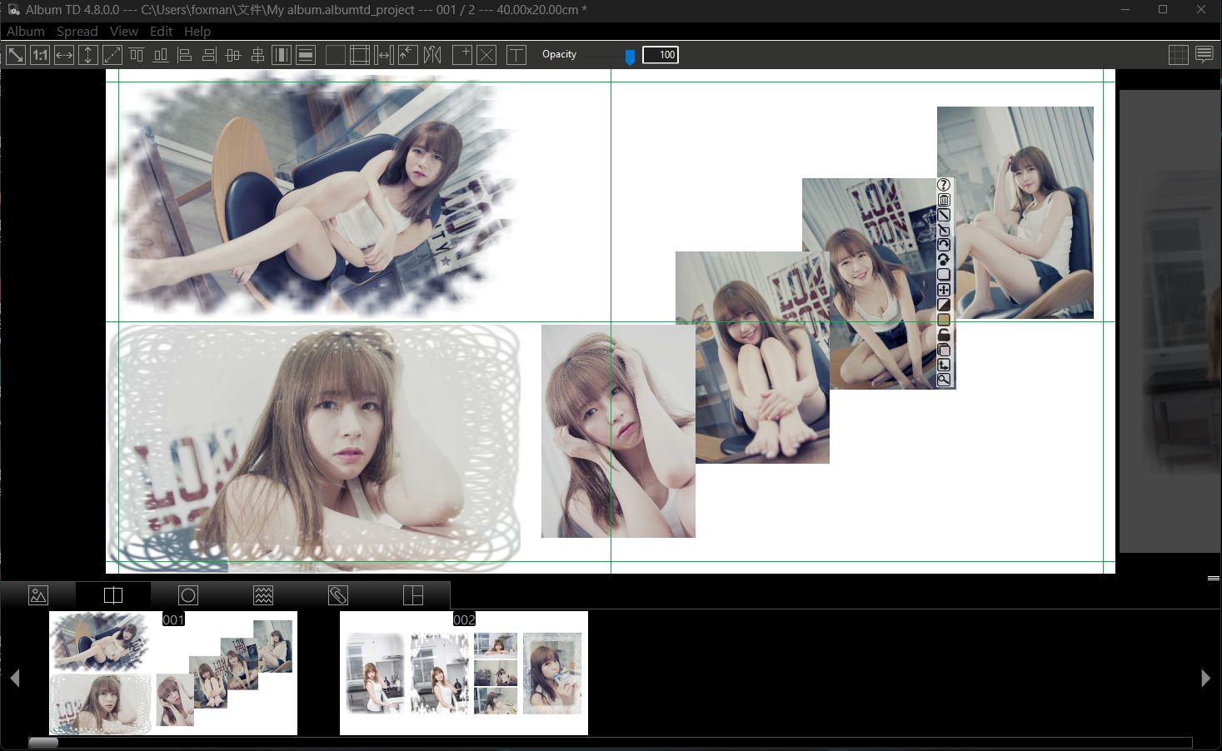Click the fit-to-frame diagonal arrow icon

tap(16, 55)
